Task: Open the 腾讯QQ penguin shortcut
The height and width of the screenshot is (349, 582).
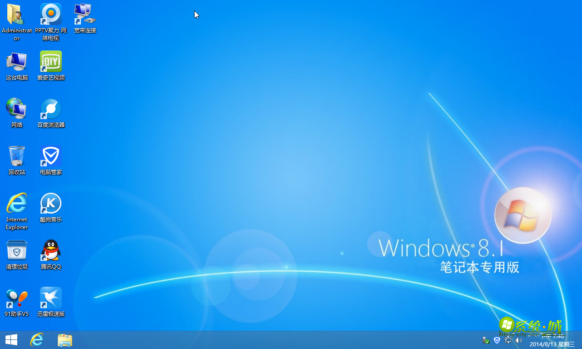Action: [x=51, y=251]
